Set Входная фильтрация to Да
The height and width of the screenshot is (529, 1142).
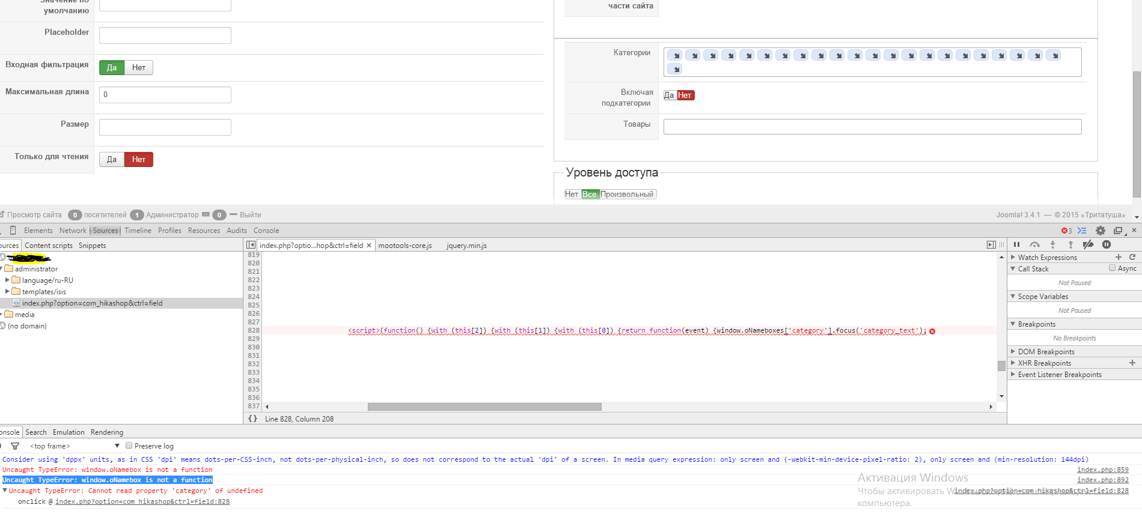pyautogui.click(x=112, y=67)
